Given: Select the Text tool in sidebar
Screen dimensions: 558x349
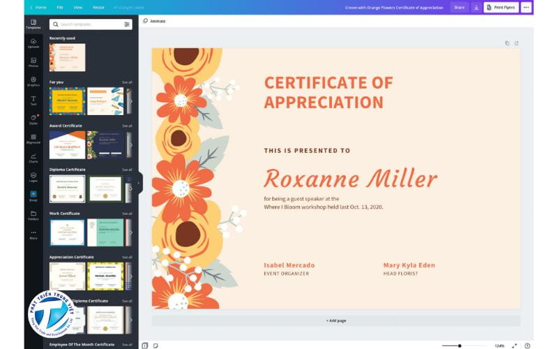Looking at the screenshot, I should 33,100.
